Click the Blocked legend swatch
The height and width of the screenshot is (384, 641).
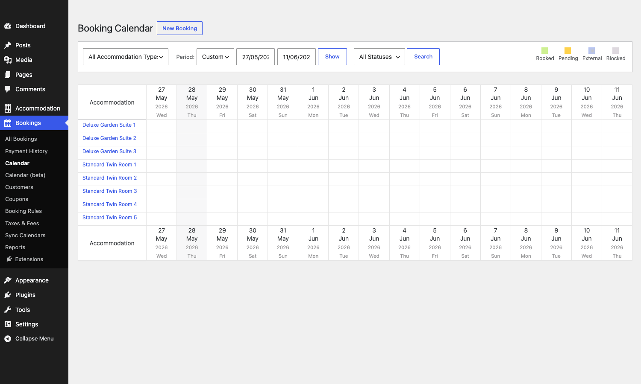tap(615, 50)
